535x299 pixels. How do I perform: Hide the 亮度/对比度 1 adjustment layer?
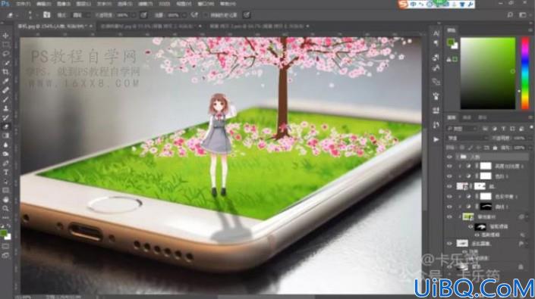[x=449, y=167]
